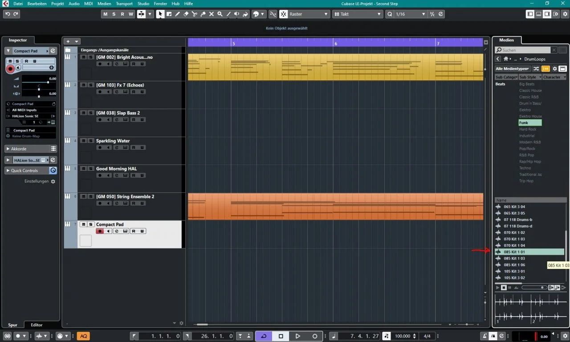Open Media browser settings gear
Image resolution: width=570 pixels, height=342 pixels.
point(555,69)
